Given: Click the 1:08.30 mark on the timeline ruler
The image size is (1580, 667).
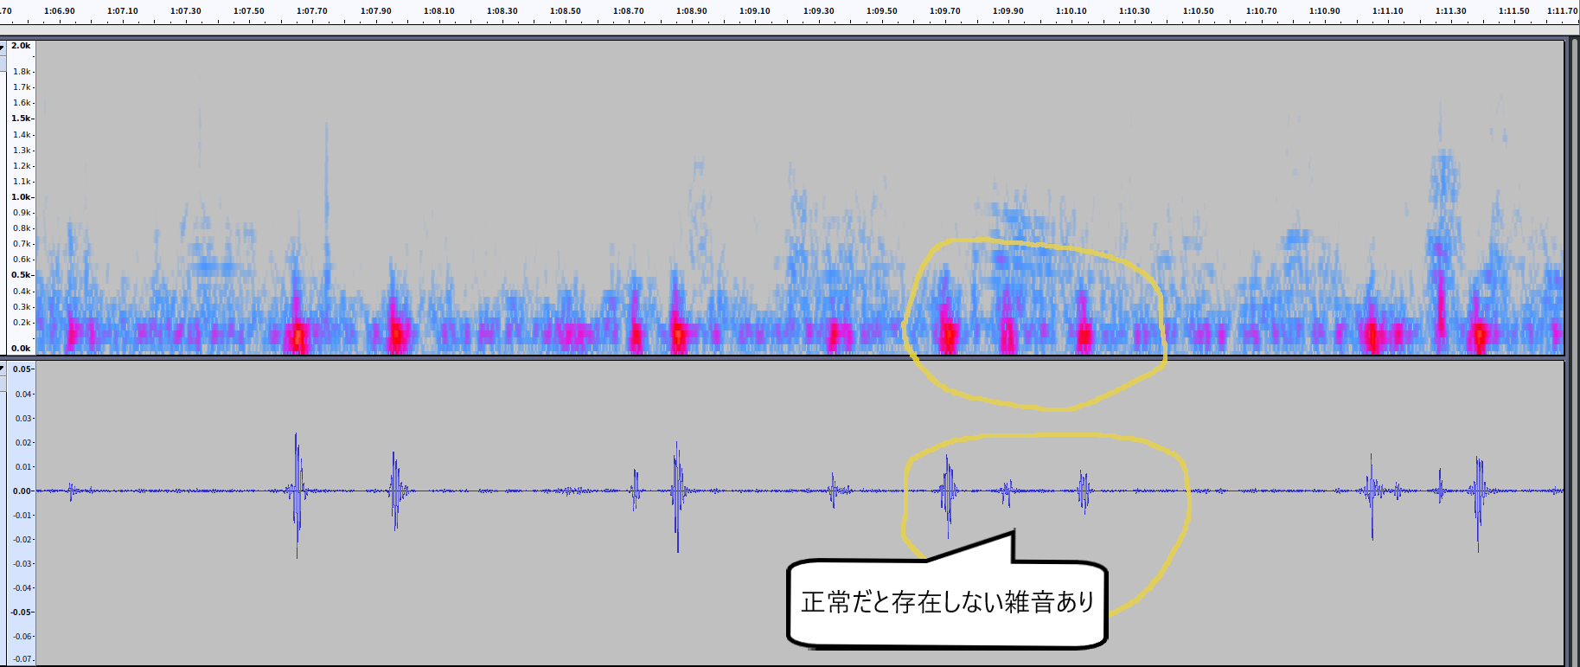Looking at the screenshot, I should coord(502,11).
